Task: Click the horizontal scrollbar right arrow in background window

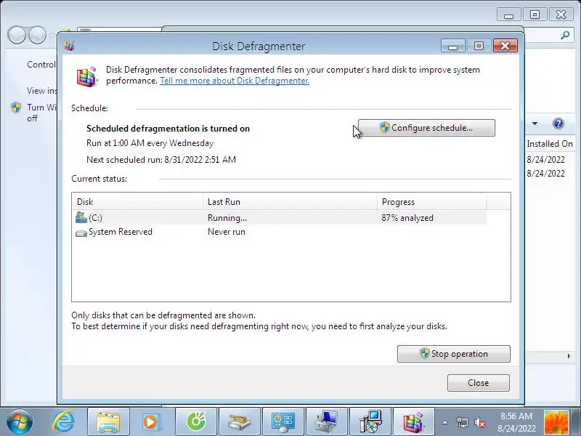Action: (569, 356)
